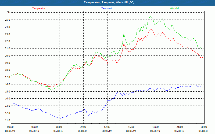Click the 09.08.19 date label

[x=203, y=131]
